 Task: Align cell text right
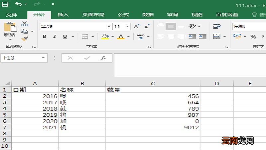pyautogui.click(x=181, y=36)
